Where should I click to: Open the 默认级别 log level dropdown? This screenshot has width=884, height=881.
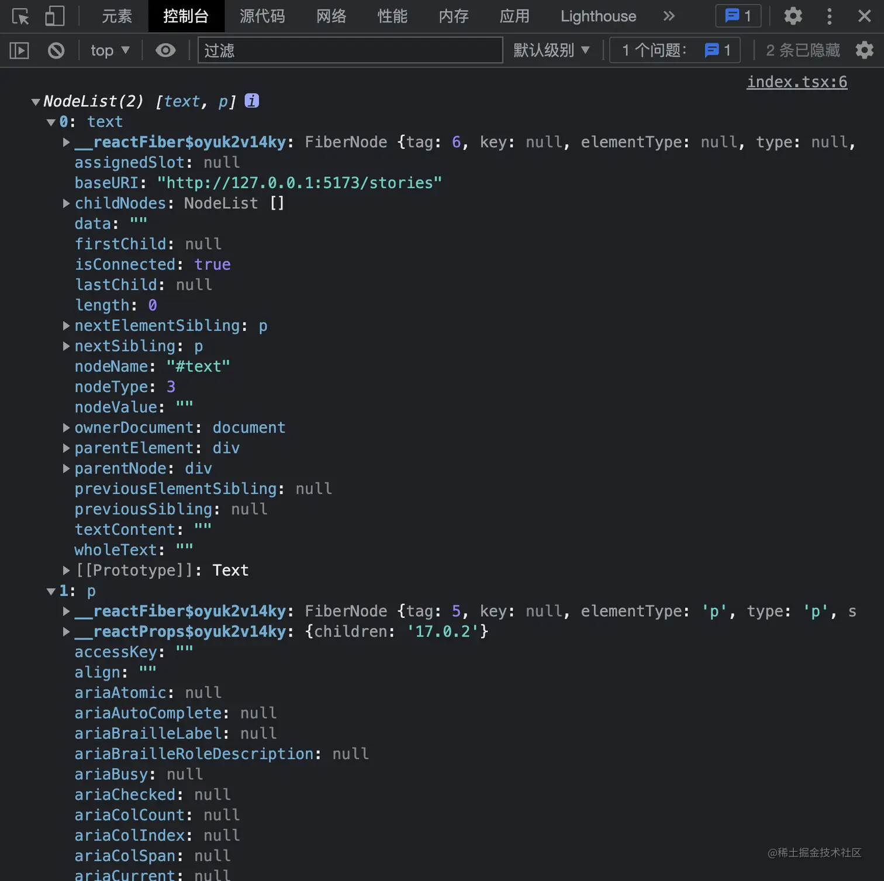point(551,50)
